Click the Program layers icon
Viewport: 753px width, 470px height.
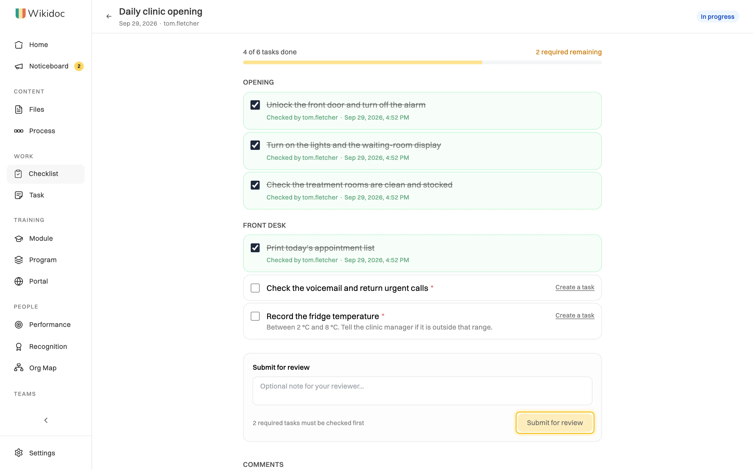[19, 260]
